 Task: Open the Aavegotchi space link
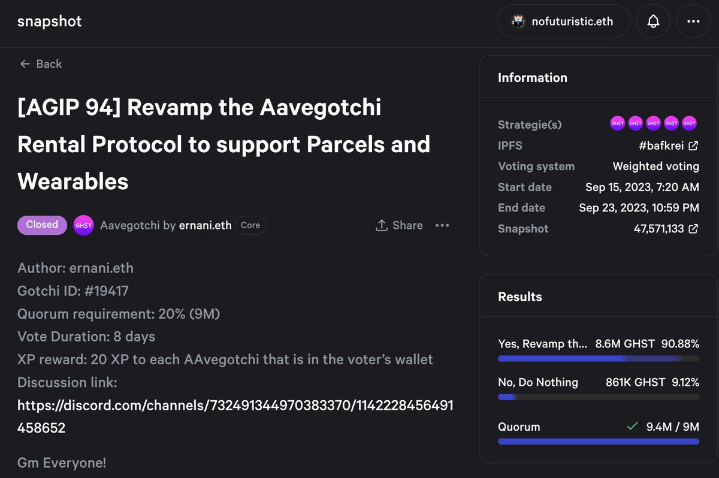[130, 225]
